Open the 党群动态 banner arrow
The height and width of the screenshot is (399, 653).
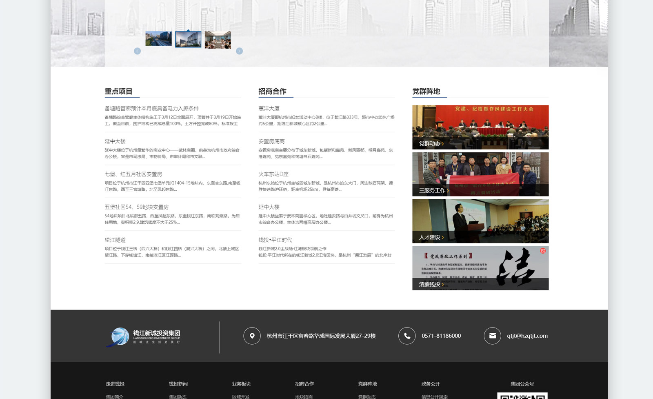(x=442, y=144)
